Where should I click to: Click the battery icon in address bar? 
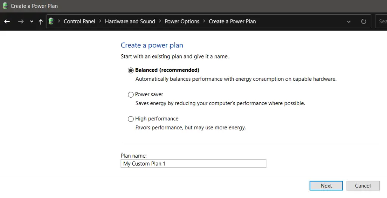51,21
